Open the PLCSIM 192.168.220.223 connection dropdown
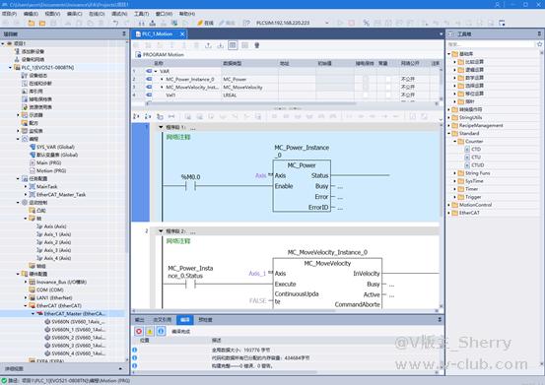 pyautogui.click(x=327, y=23)
